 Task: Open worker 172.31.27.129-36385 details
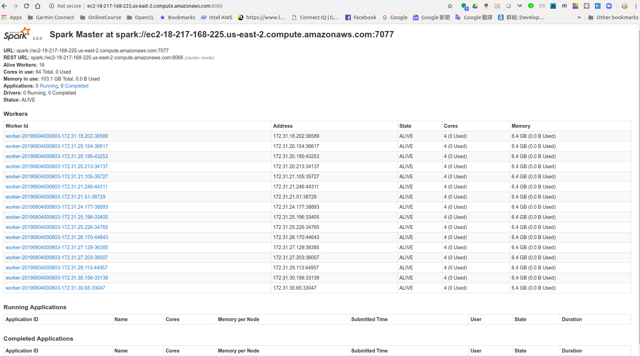pyautogui.click(x=57, y=247)
